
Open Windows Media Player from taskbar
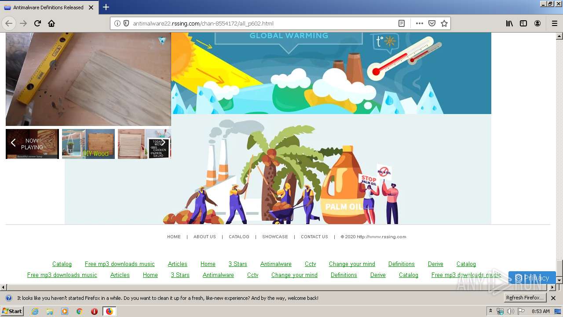[x=65, y=311]
